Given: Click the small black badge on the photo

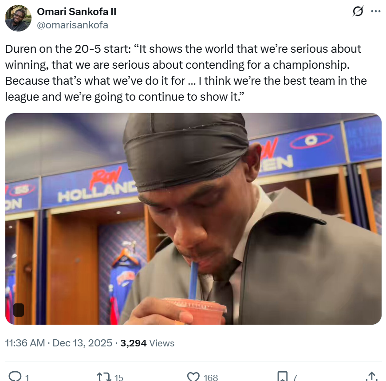Looking at the screenshot, I should click(19, 310).
